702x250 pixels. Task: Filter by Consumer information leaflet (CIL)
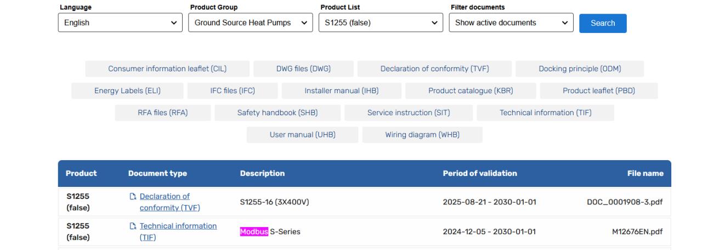point(167,69)
